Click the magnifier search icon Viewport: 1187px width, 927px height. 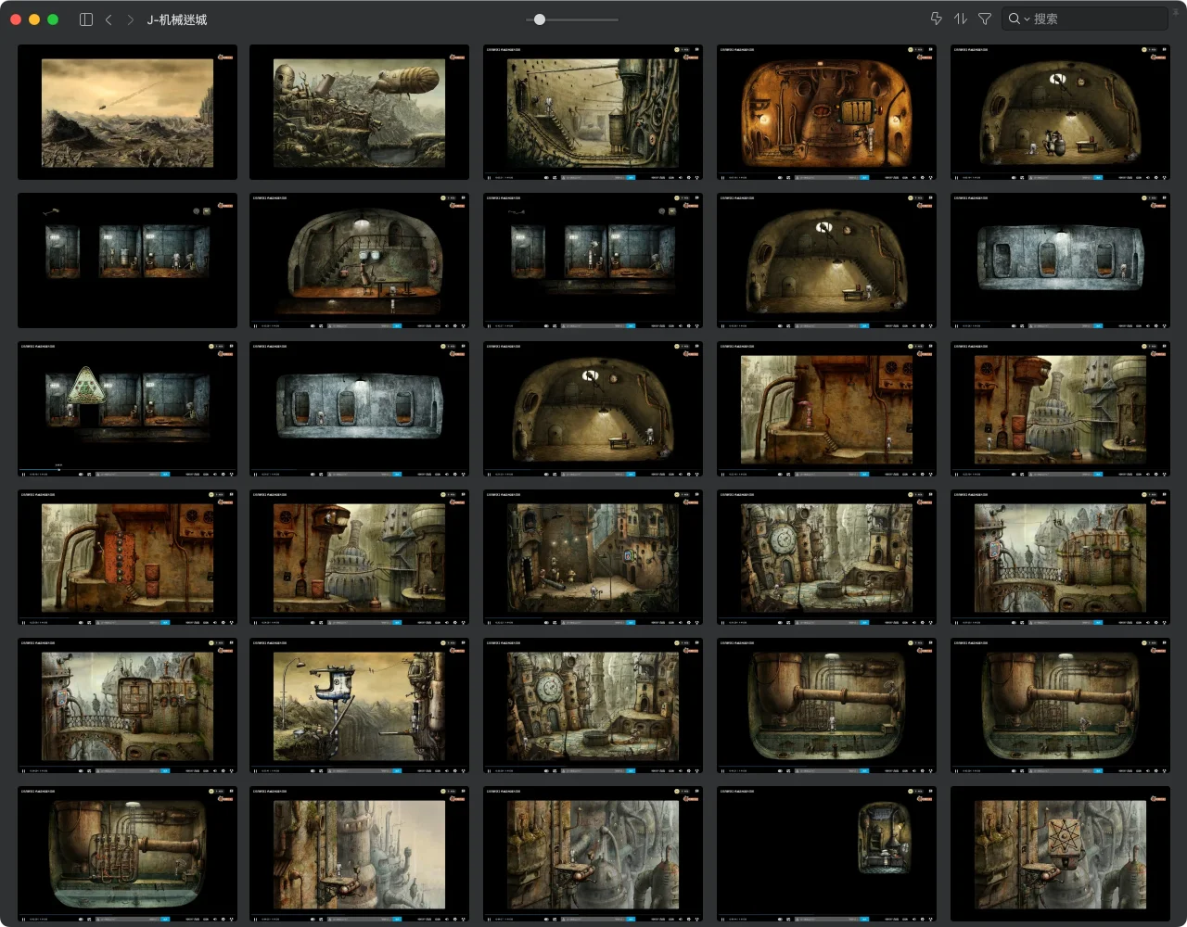coord(1015,19)
